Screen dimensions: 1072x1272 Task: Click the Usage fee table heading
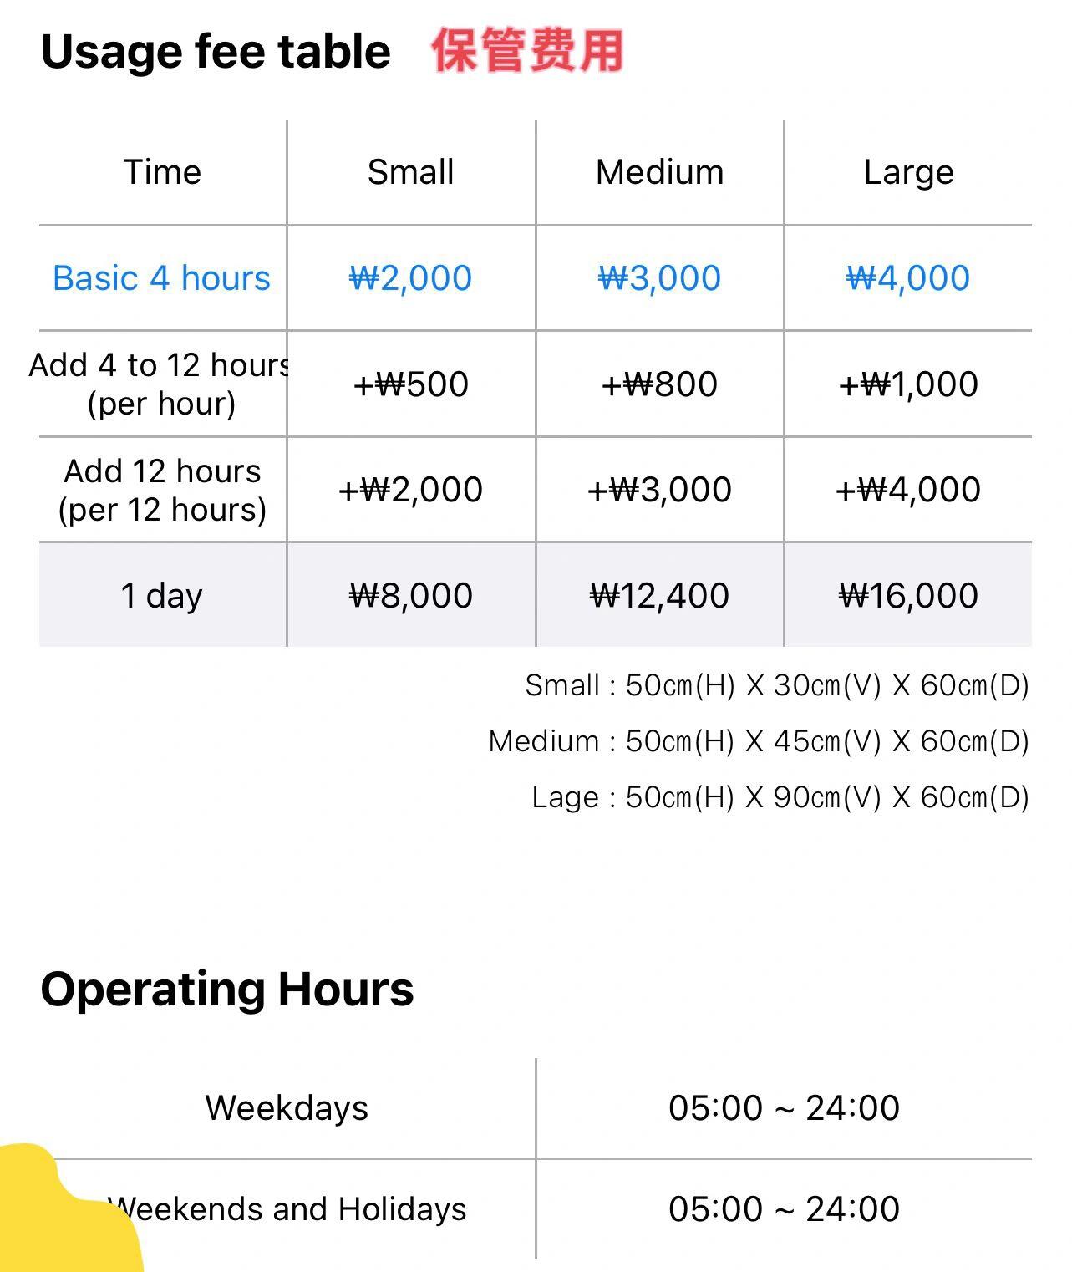point(216,52)
